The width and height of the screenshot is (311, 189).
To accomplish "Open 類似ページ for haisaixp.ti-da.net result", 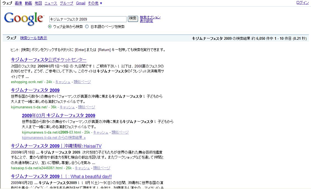I will [102, 168].
